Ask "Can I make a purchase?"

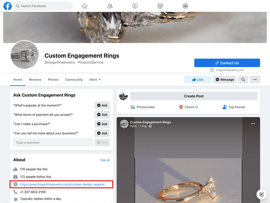click(x=102, y=124)
